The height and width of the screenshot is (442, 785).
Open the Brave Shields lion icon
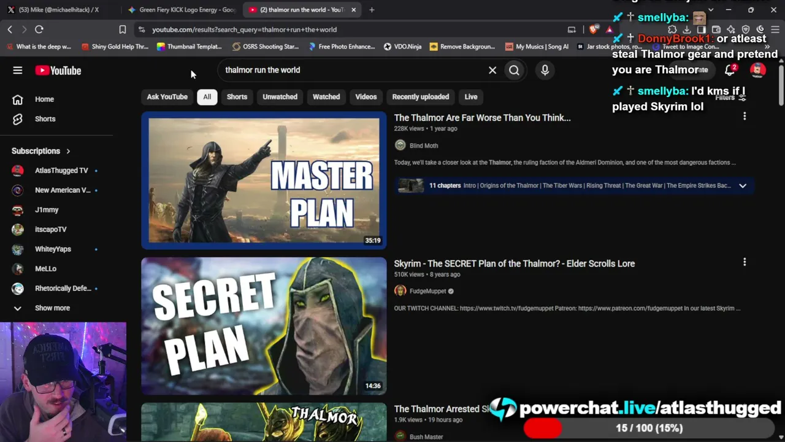coord(594,29)
